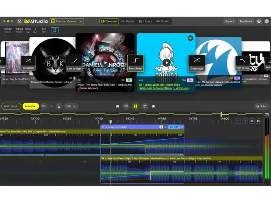Switch to the Studio view tab

pos(163,21)
